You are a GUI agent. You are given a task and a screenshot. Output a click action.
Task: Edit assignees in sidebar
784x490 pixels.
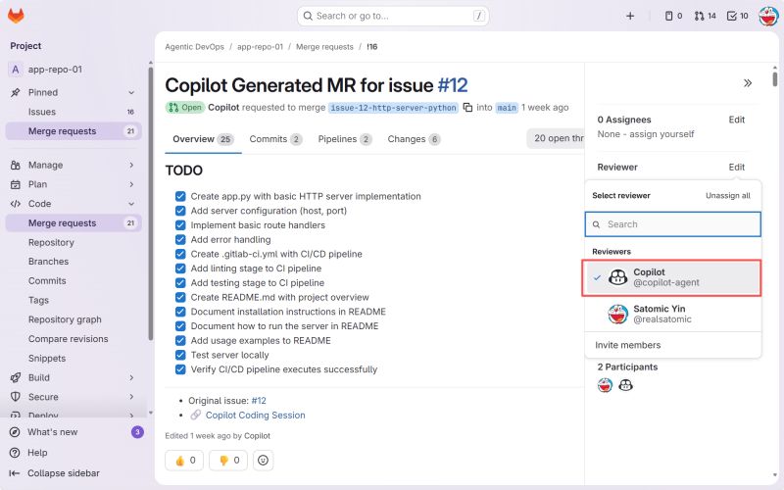[x=737, y=120]
